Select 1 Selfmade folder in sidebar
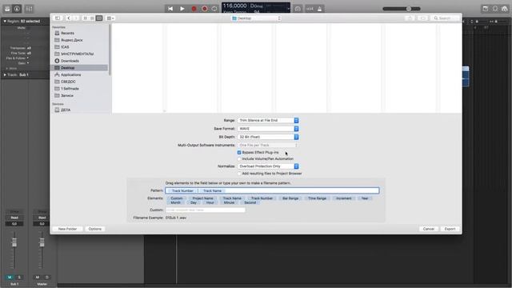Screen dimensions: 512x288 [x=70, y=89]
